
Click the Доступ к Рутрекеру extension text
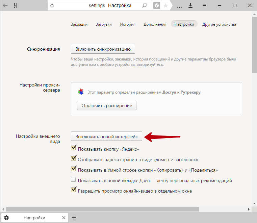(x=182, y=92)
